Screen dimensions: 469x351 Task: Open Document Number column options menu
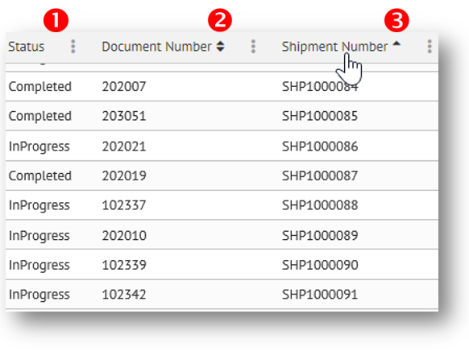coord(253,47)
